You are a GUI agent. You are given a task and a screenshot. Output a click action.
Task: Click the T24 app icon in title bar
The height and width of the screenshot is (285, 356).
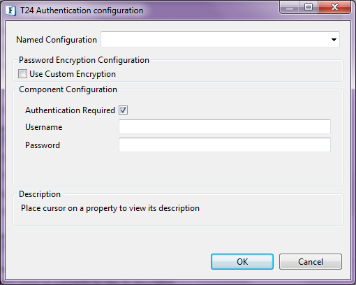click(x=10, y=10)
